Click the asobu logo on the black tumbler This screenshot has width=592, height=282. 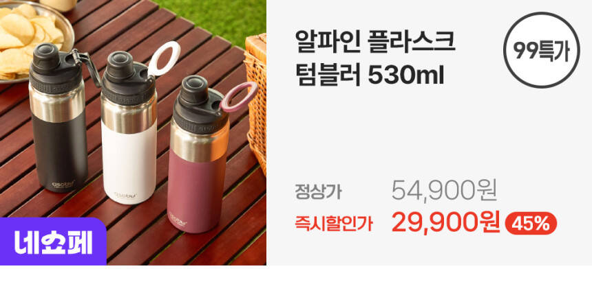pos(63,185)
